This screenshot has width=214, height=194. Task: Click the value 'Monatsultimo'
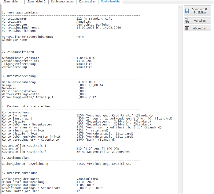[x=87, y=179]
